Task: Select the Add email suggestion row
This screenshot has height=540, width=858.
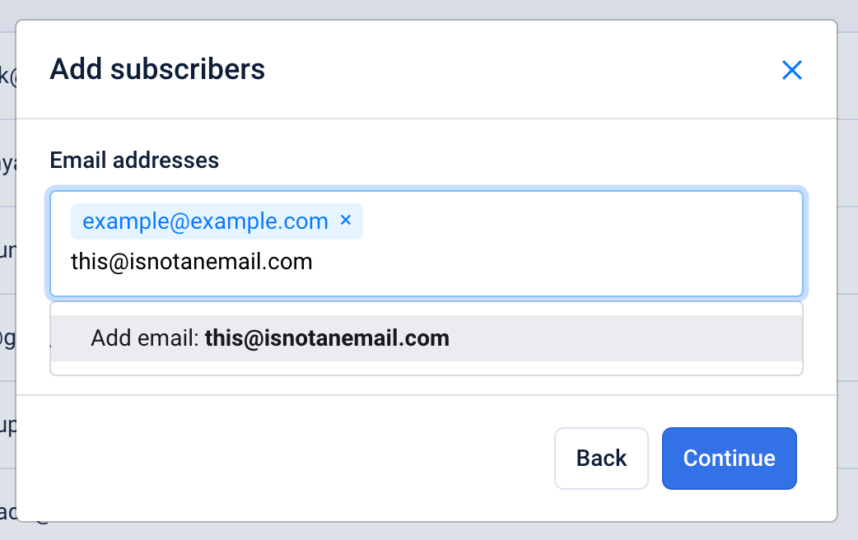Action: click(427, 338)
